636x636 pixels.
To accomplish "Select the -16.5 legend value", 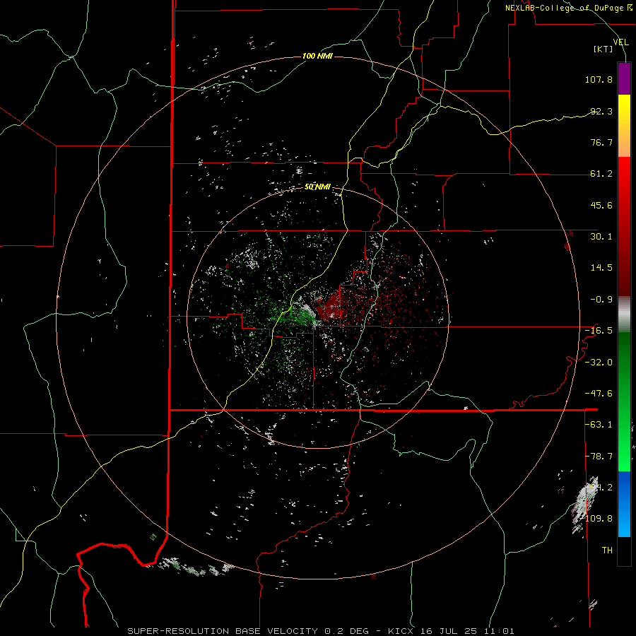I will 599,331.
